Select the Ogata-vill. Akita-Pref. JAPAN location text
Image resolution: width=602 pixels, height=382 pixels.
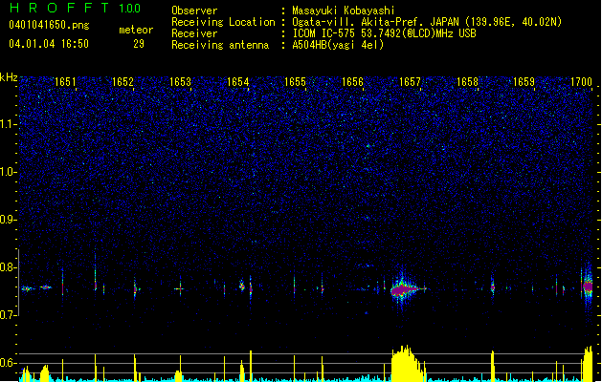click(427, 22)
